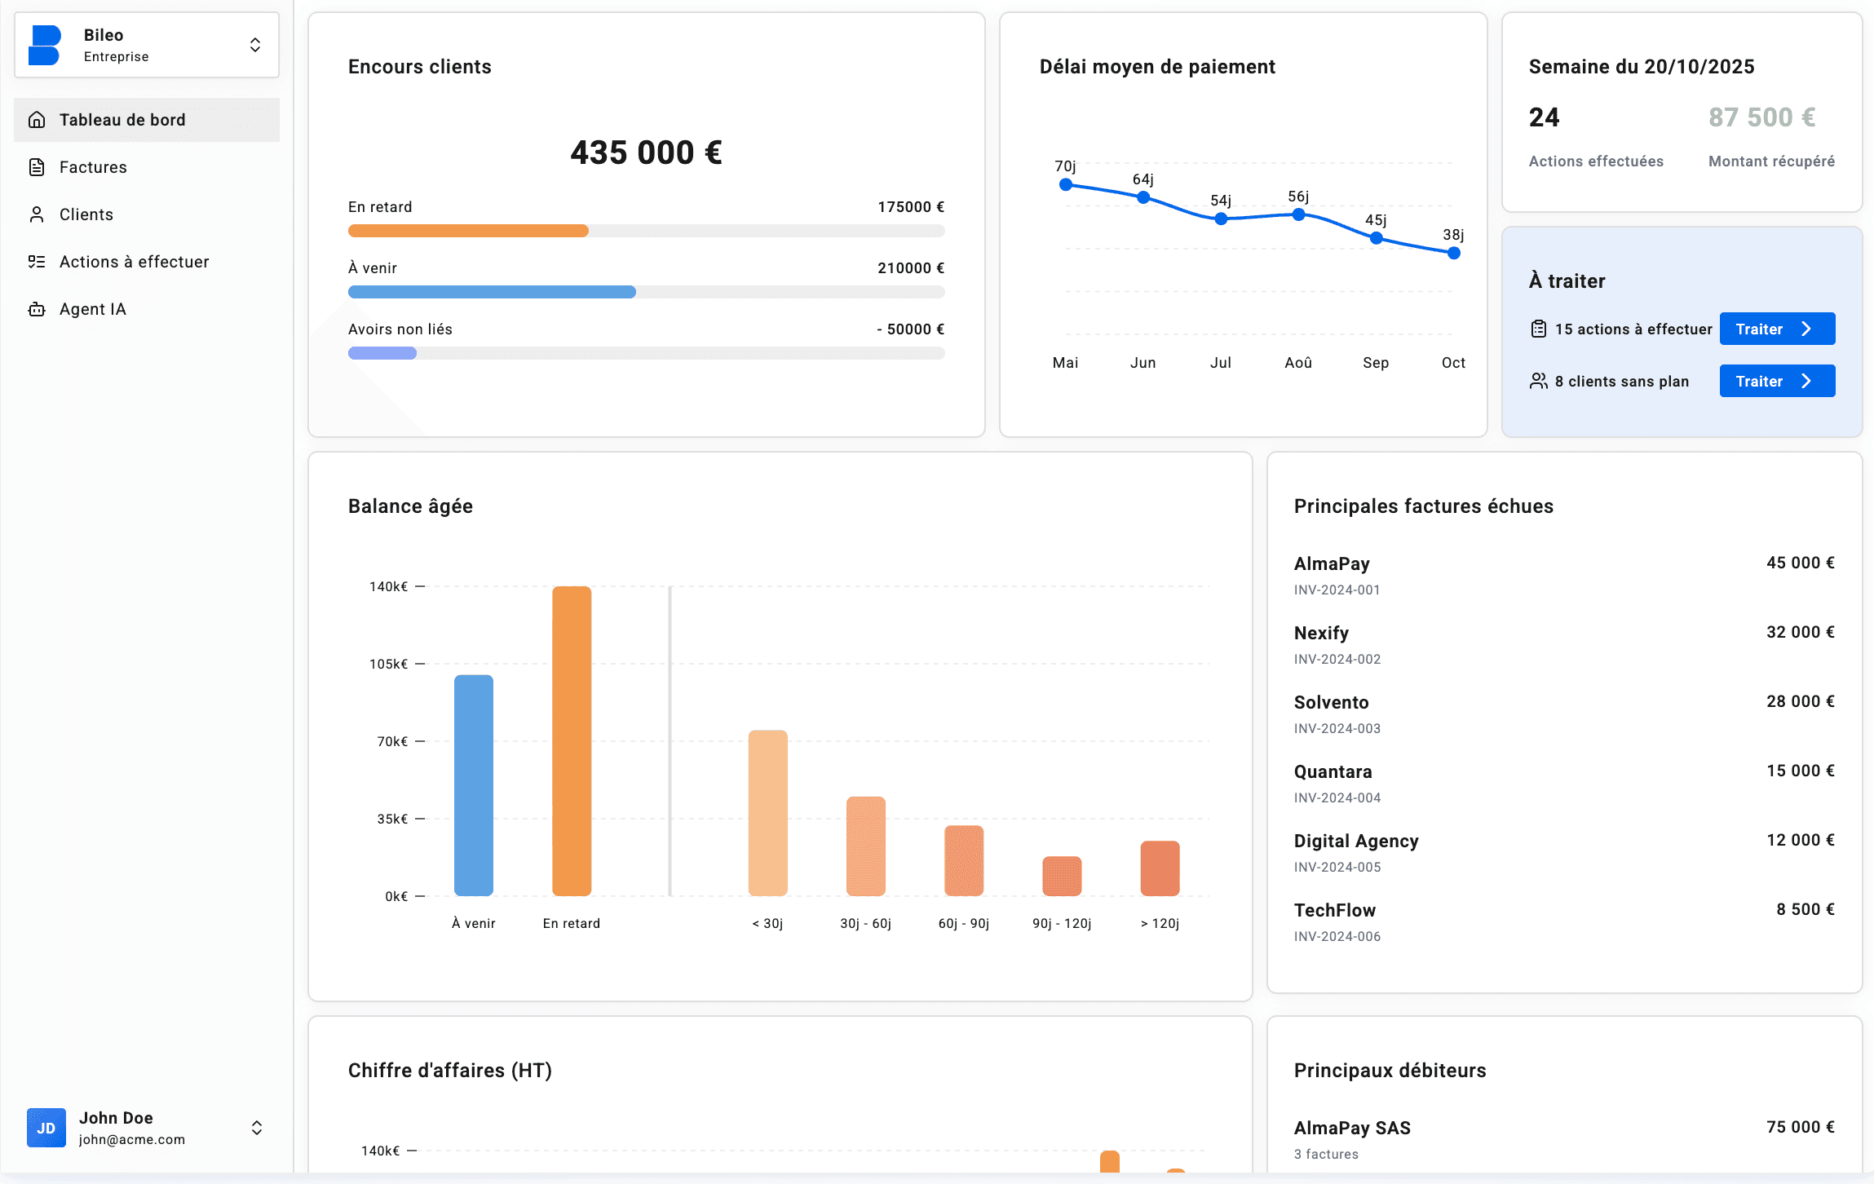The width and height of the screenshot is (1874, 1184).
Task: Switch to the Factures section
Action: (x=92, y=166)
